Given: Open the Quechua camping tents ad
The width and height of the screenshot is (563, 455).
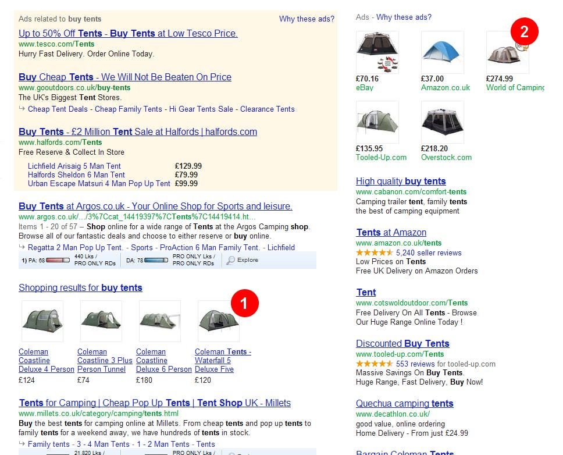Looking at the screenshot, I should [x=404, y=403].
